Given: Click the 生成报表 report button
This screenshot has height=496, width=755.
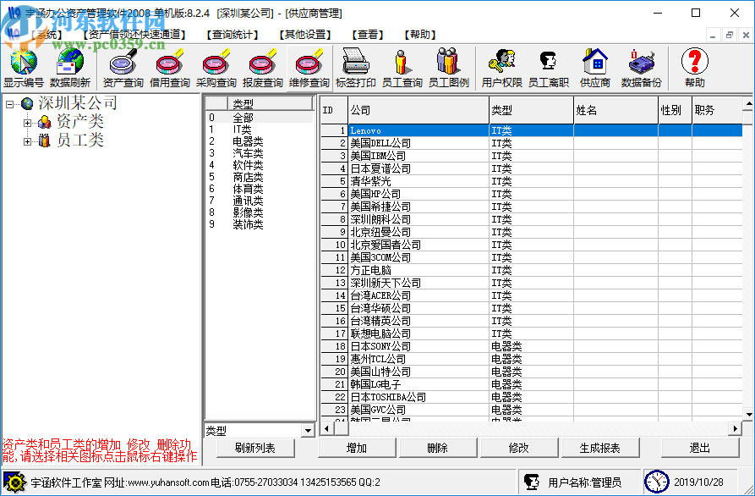Looking at the screenshot, I should 600,447.
